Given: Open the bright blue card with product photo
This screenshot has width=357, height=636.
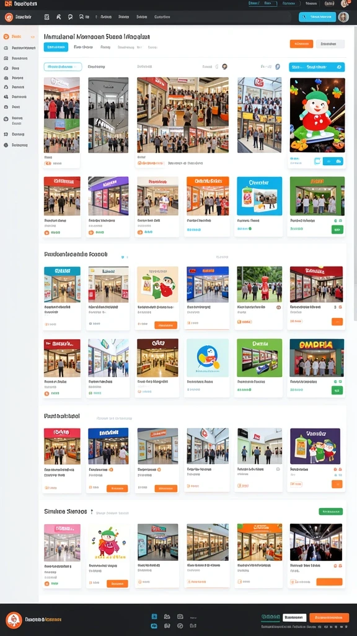Looking at the screenshot, I should pyautogui.click(x=259, y=196).
